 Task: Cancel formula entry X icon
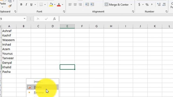pyautogui.click(x=38, y=19)
